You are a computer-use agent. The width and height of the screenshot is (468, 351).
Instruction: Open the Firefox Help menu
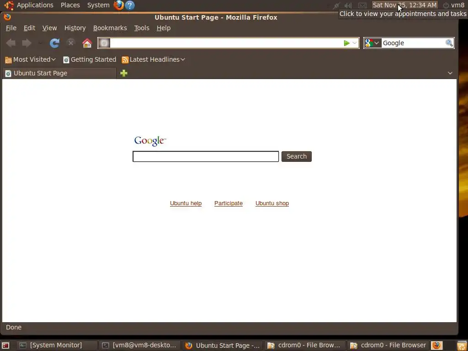[x=164, y=28]
